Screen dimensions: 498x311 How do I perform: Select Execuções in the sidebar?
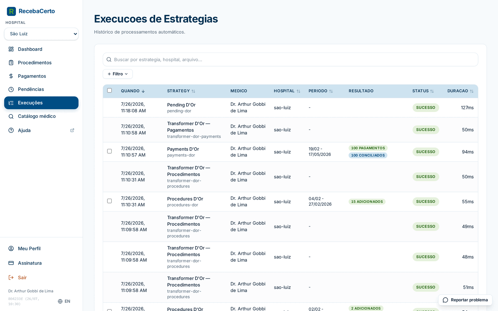[x=41, y=103]
